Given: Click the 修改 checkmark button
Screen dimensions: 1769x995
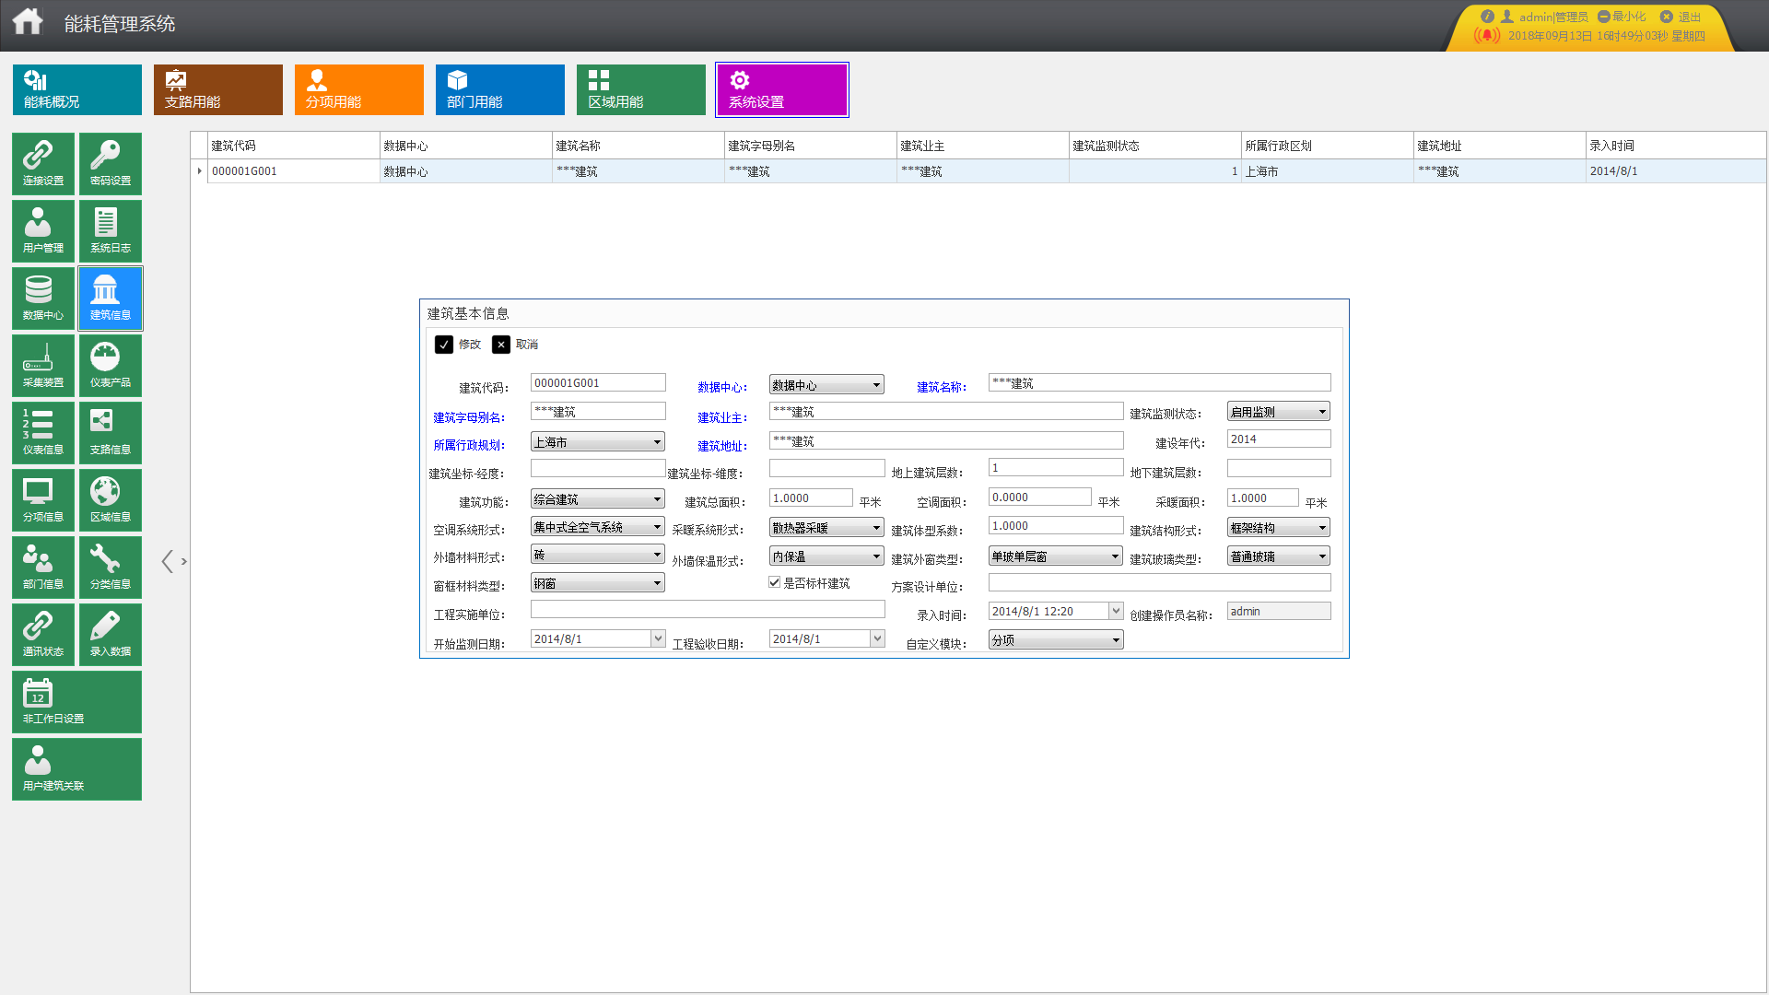Looking at the screenshot, I should tap(444, 345).
